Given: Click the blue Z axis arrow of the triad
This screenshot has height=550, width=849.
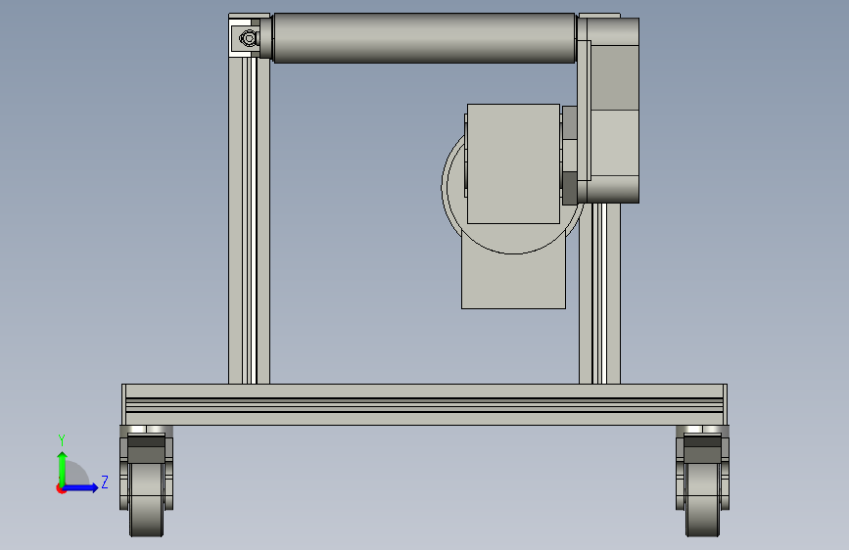Looking at the screenshot, I should (80, 487).
